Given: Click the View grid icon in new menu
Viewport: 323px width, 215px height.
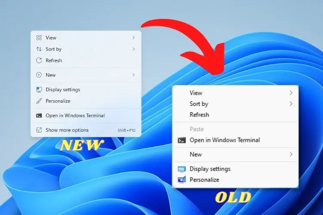Looking at the screenshot, I should [39, 38].
